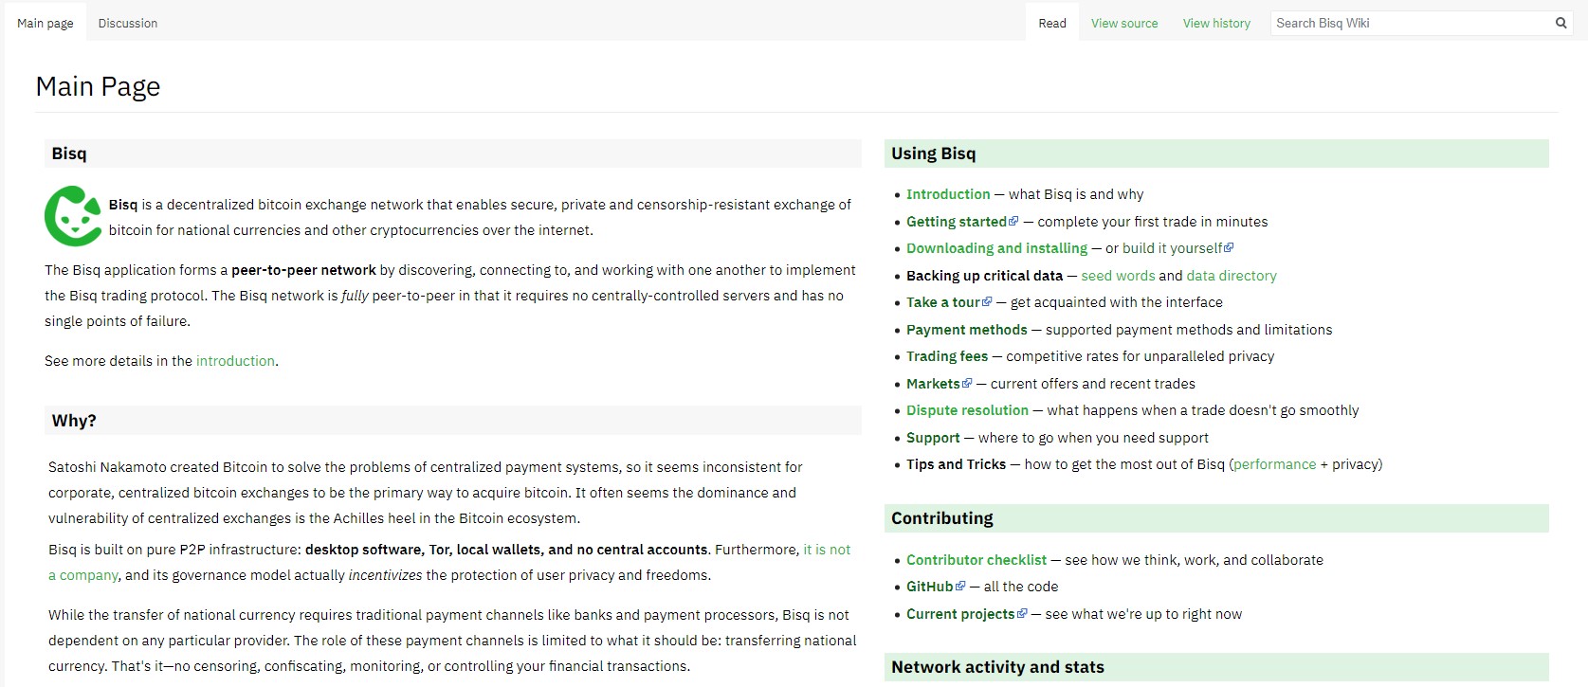Open the seed words link
1588x687 pixels.
pos(1118,276)
